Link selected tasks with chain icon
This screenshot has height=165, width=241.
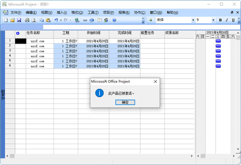tap(85, 20)
